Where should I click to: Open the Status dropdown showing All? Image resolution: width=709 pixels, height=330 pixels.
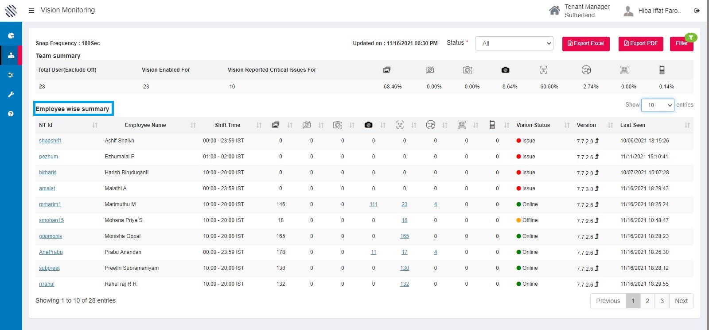[x=514, y=43]
